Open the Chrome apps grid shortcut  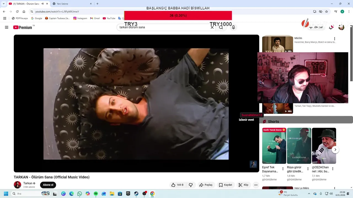coord(5,18)
